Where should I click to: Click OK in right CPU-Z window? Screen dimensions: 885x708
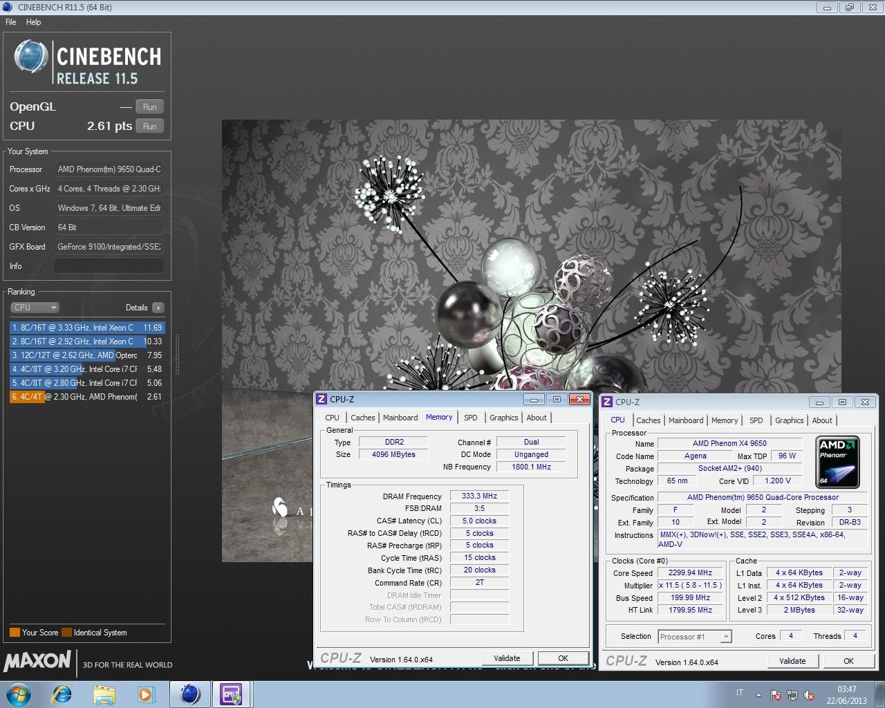(x=848, y=661)
